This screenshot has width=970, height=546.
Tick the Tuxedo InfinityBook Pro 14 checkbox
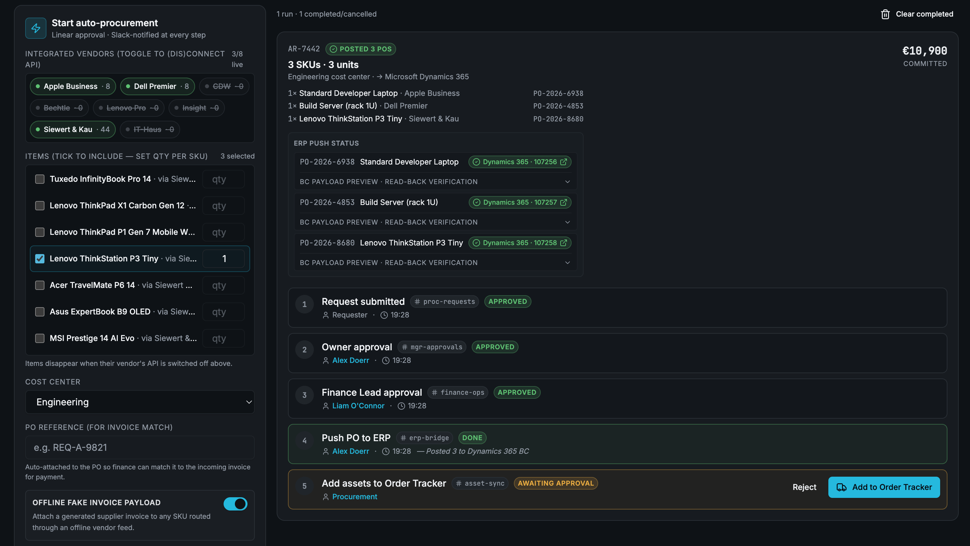tap(39, 179)
